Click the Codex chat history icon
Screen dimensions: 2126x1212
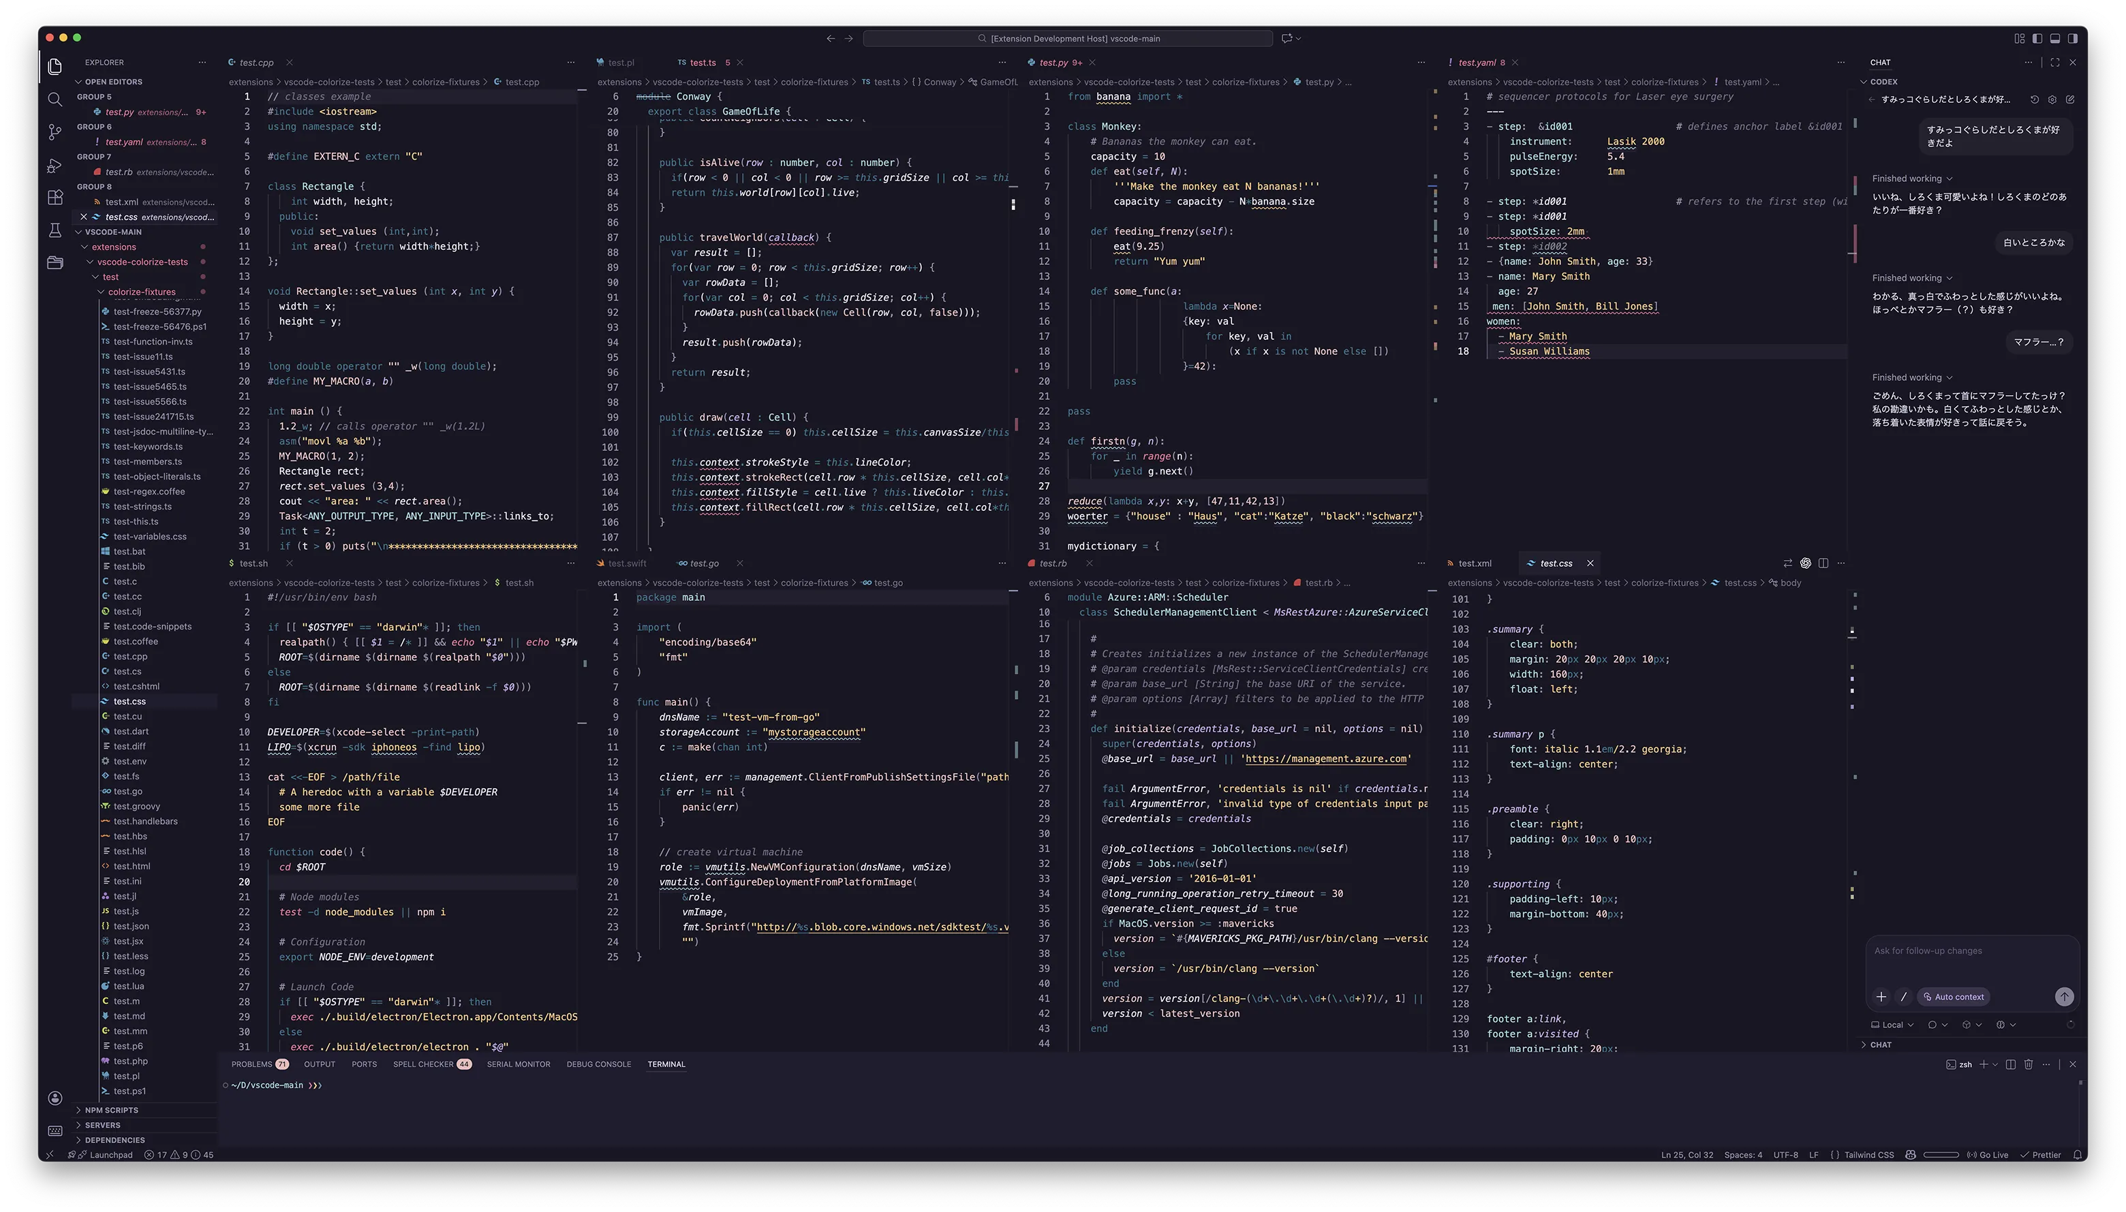pos(2035,100)
